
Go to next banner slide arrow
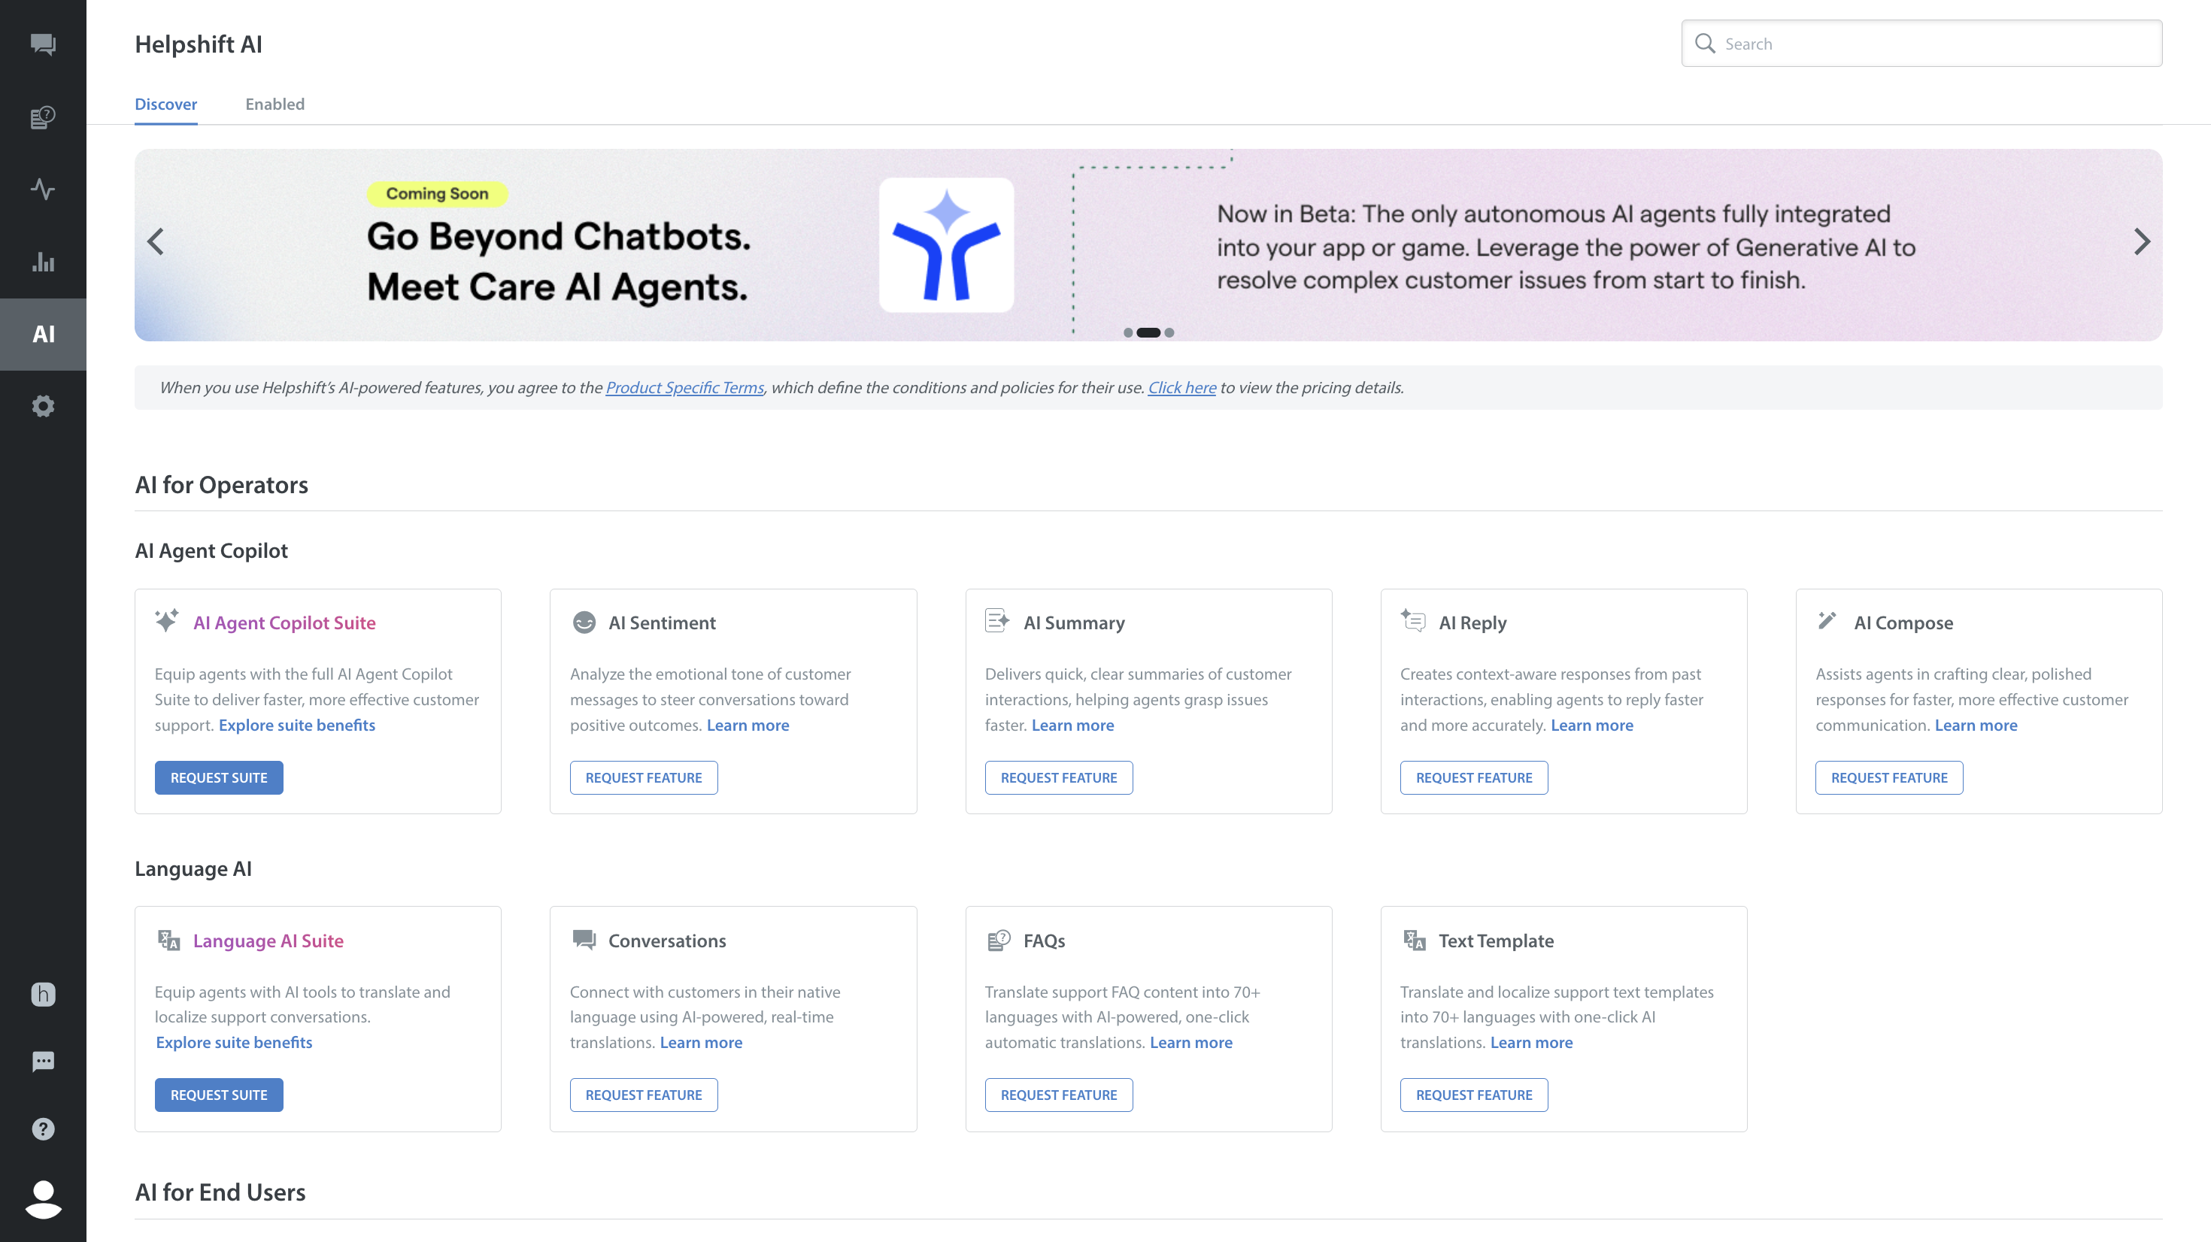pos(2142,242)
